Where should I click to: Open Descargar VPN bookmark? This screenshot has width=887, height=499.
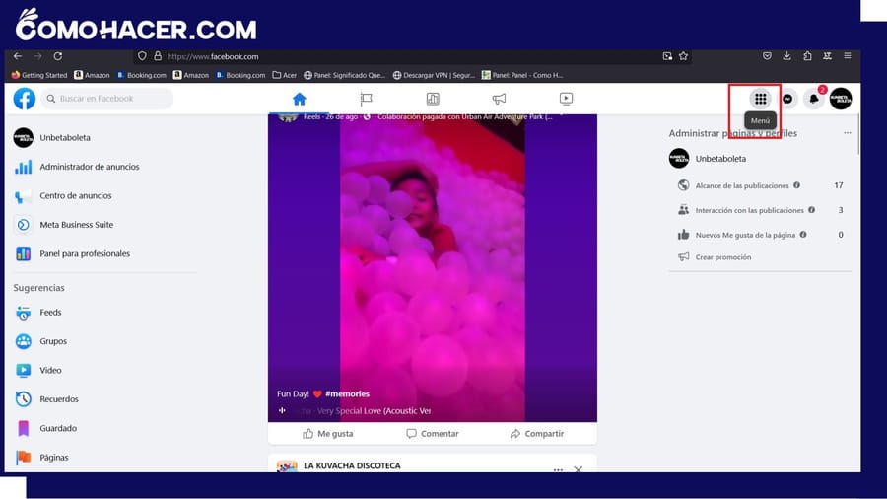click(434, 75)
